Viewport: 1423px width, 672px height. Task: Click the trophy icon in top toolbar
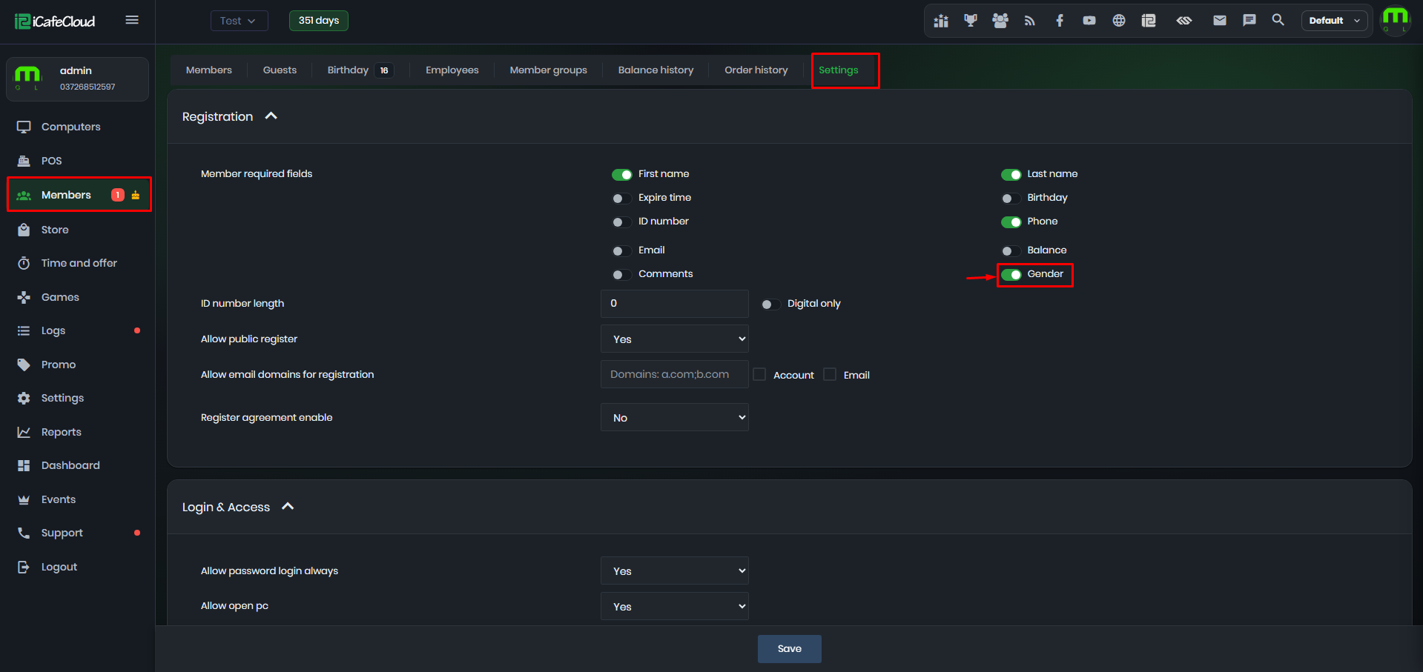970,21
